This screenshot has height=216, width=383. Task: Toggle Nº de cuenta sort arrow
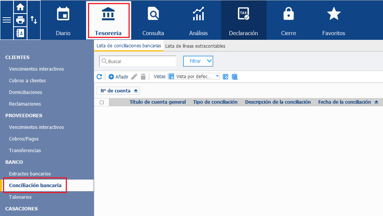pos(136,91)
